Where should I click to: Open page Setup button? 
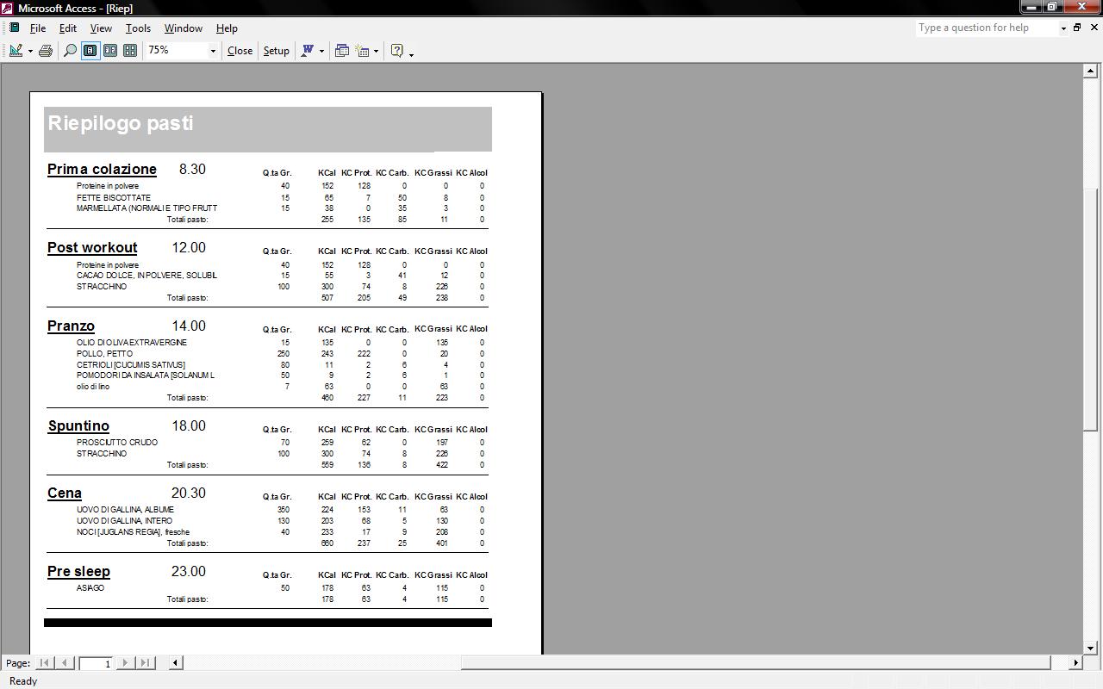click(276, 51)
